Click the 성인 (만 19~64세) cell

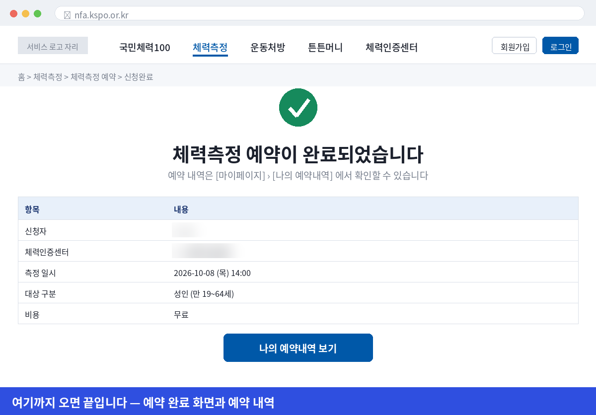coord(204,294)
